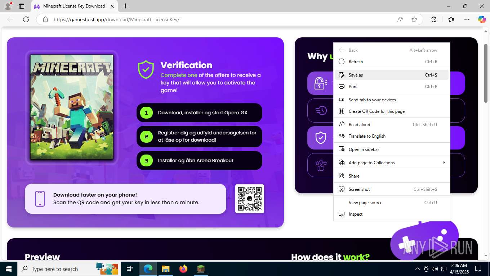Click the Screenshot icon in context menu
The image size is (490, 276).
click(342, 189)
